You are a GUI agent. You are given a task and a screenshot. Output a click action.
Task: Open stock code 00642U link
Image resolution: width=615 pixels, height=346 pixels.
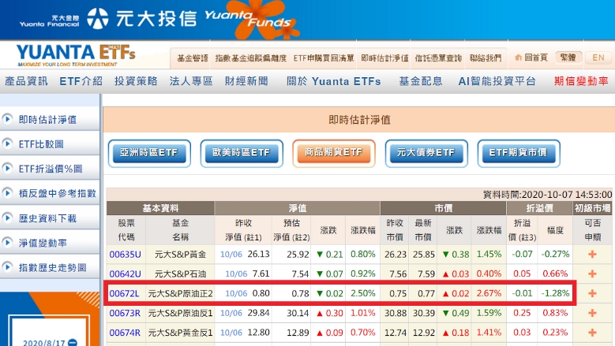[125, 274]
